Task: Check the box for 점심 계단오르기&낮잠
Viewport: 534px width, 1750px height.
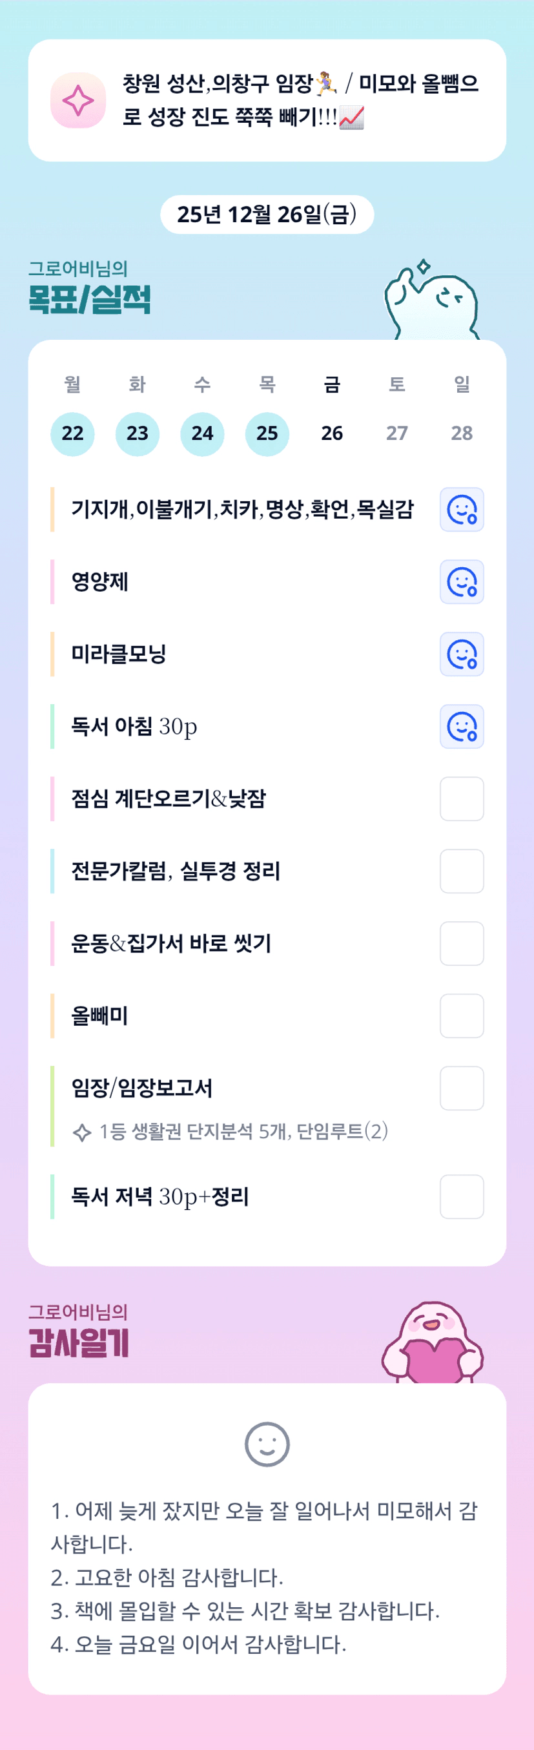Action: pos(461,799)
